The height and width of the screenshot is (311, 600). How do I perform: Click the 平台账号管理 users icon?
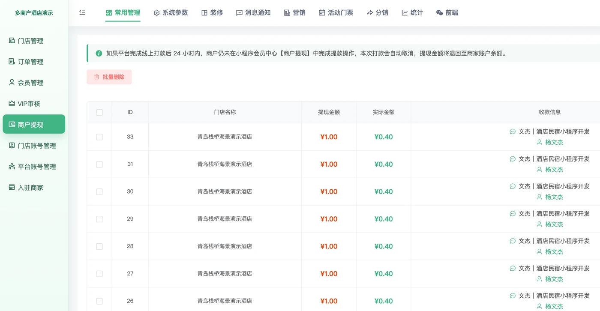click(x=12, y=166)
